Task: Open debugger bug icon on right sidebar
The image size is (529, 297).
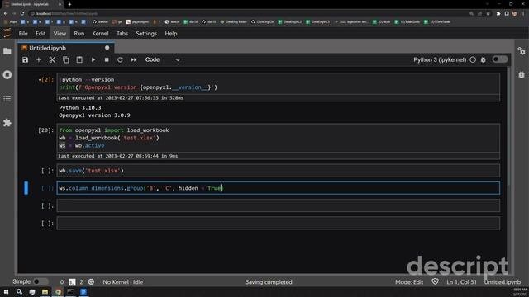Action: (x=522, y=75)
